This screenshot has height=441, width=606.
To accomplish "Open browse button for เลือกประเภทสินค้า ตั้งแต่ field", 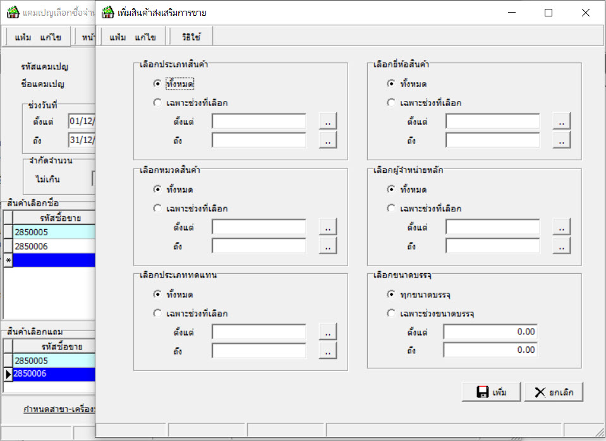I will (327, 121).
